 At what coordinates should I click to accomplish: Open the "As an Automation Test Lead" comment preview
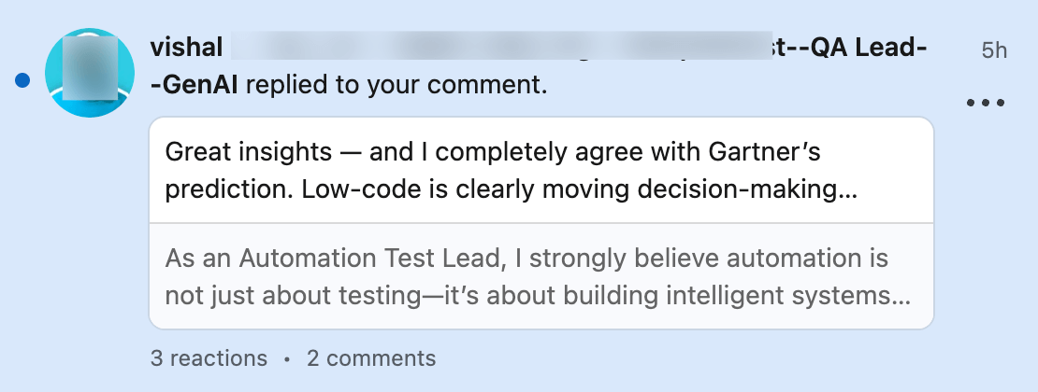(x=526, y=258)
